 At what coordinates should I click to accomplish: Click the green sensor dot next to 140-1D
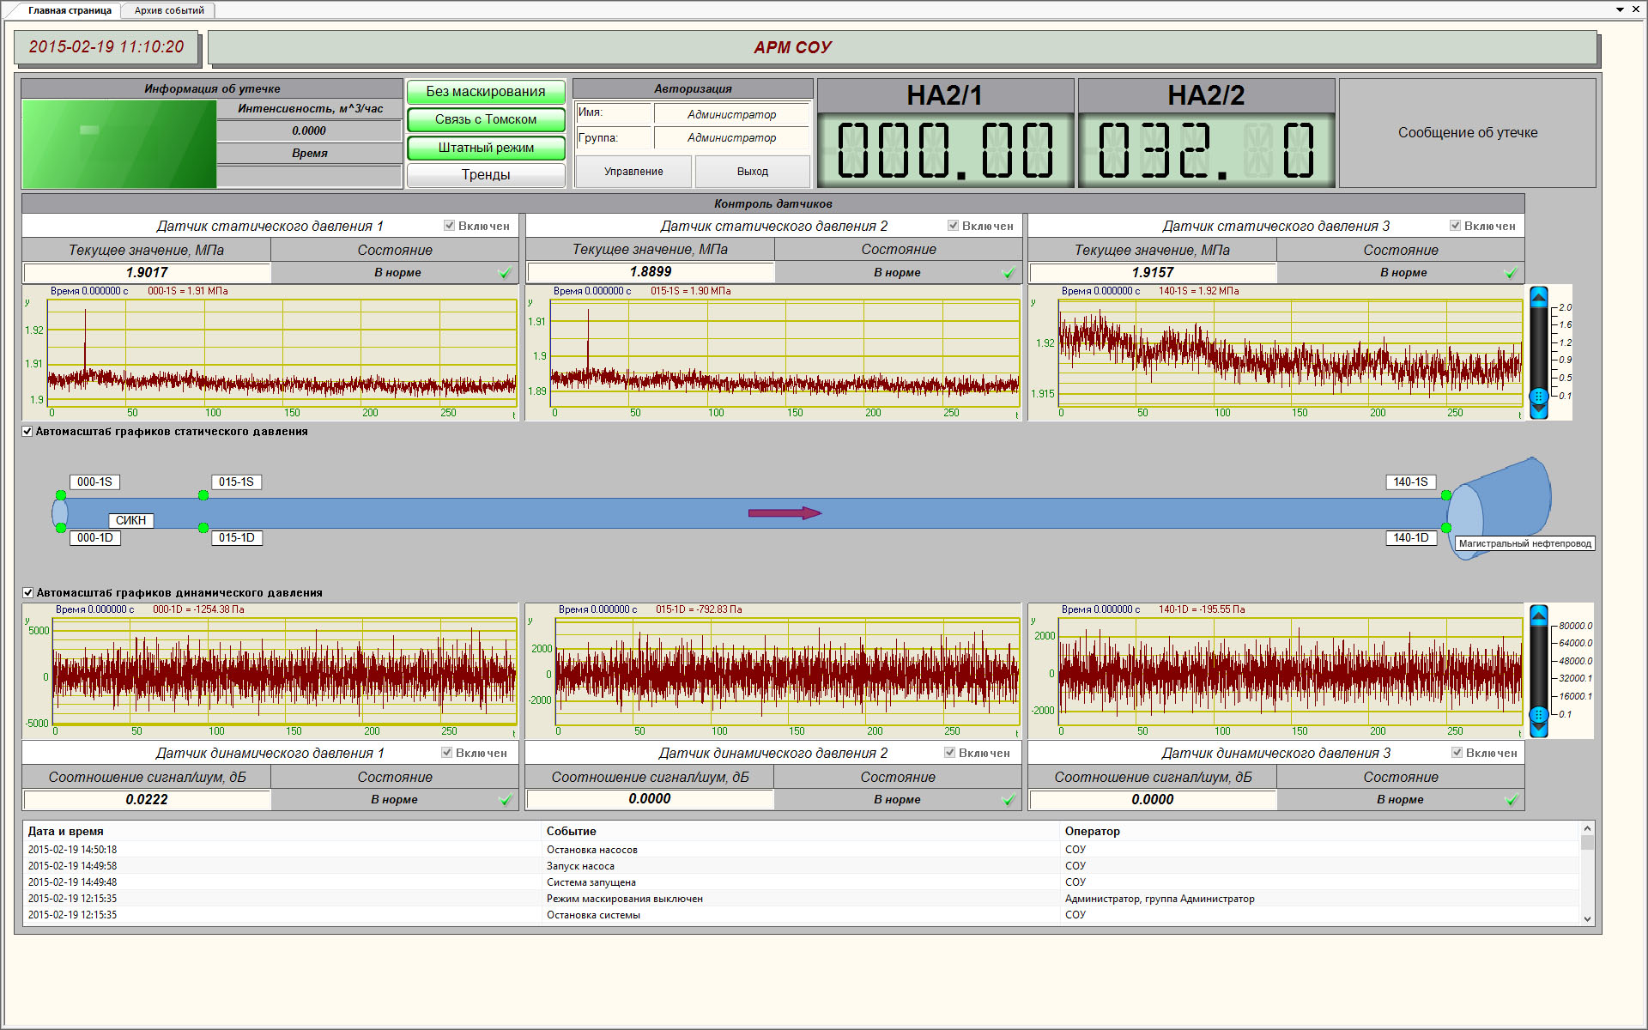coord(1446,528)
